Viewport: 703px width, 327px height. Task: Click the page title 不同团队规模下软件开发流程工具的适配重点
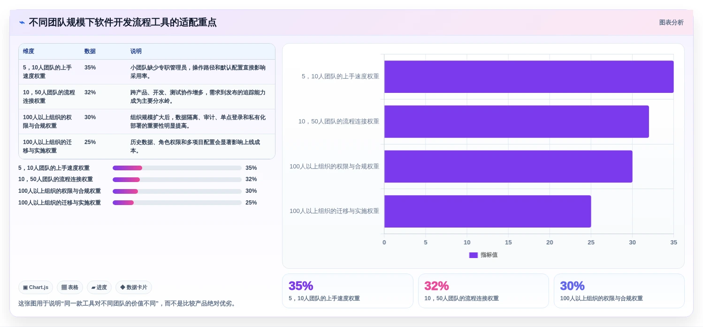pyautogui.click(x=122, y=23)
